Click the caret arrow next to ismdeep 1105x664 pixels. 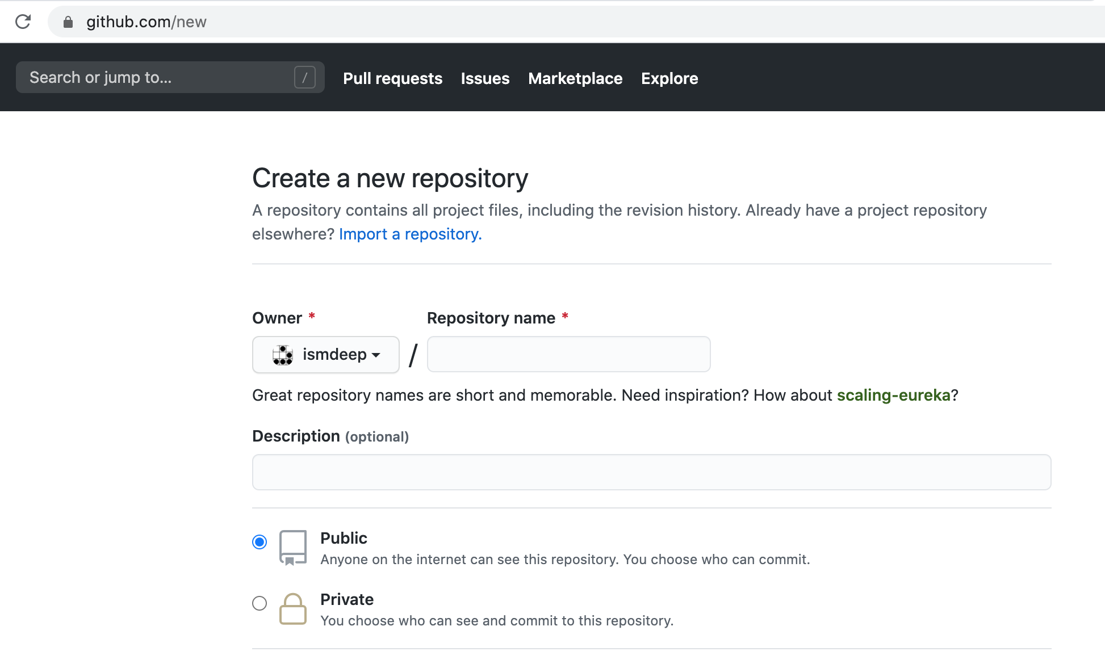click(x=376, y=355)
